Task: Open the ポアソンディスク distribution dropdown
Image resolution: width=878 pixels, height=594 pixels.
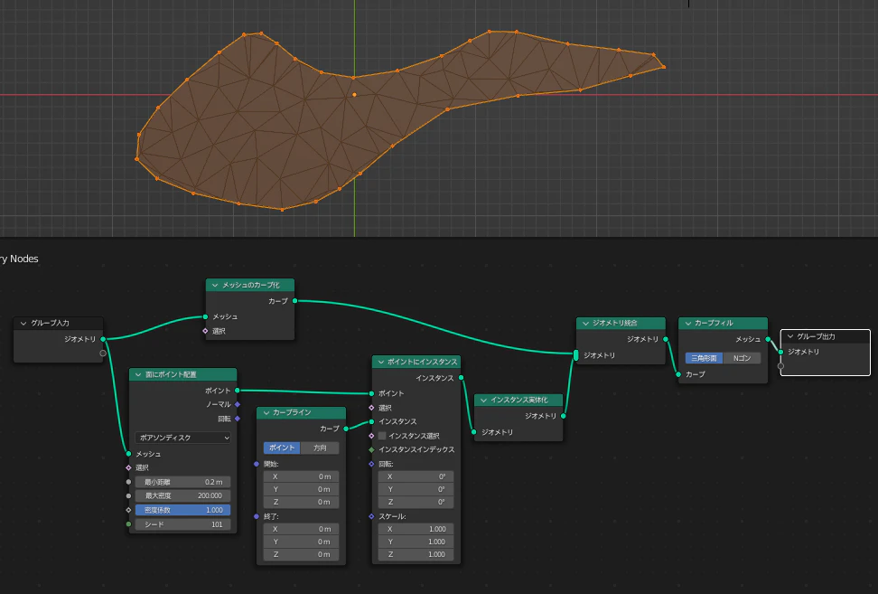Action: 183,438
